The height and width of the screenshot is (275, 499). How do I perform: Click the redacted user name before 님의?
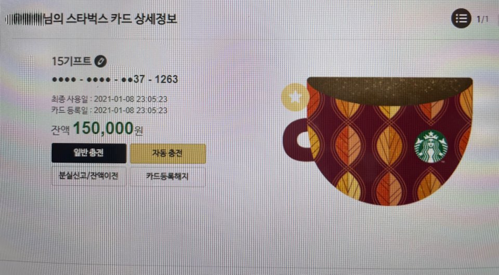pyautogui.click(x=24, y=19)
